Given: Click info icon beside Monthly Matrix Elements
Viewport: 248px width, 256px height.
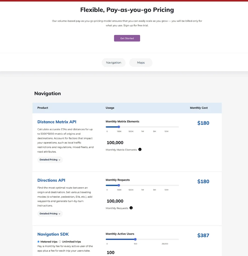Looking at the screenshot, I should point(140,149).
